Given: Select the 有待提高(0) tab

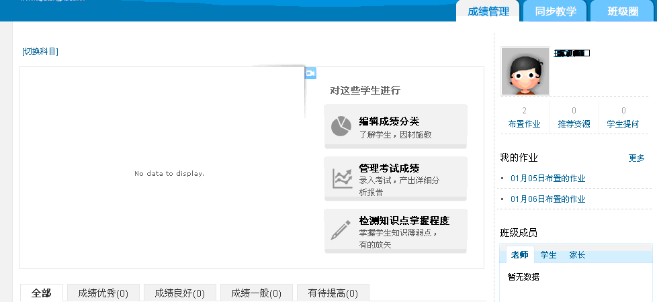Looking at the screenshot, I should (333, 293).
